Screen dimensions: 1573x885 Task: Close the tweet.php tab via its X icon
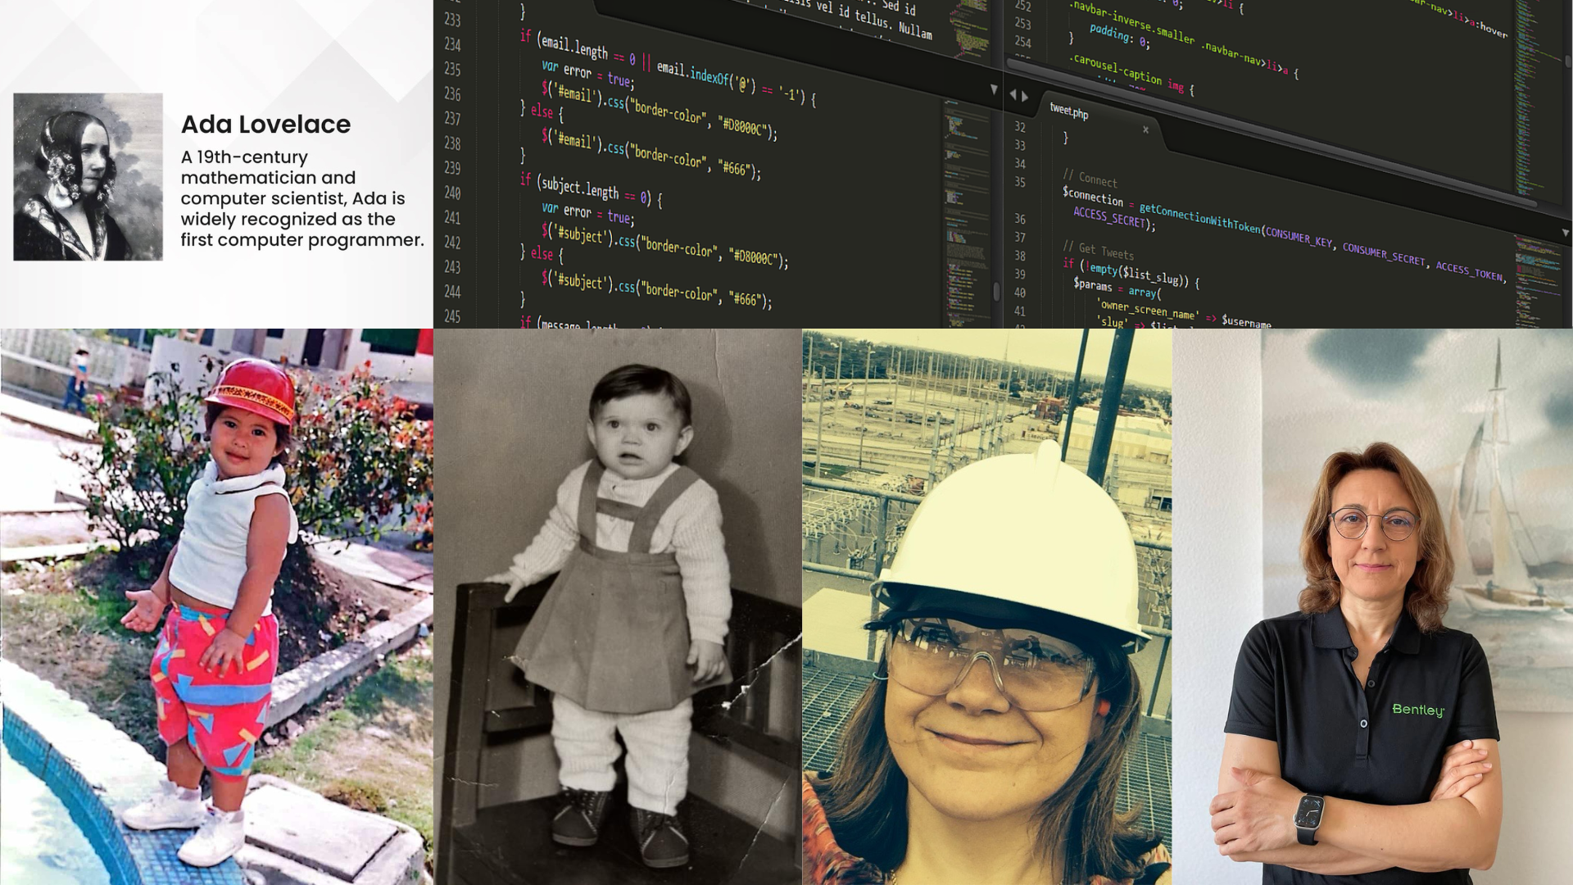click(x=1145, y=130)
